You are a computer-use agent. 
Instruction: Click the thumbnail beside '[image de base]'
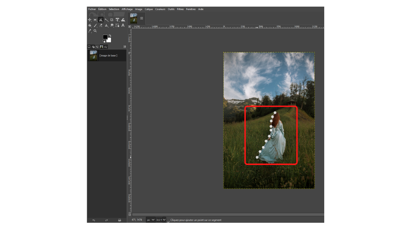[93, 56]
